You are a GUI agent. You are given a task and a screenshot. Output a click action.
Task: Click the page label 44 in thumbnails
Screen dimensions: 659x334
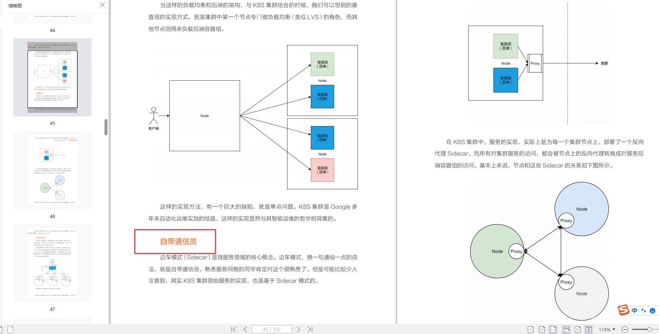[x=52, y=30]
